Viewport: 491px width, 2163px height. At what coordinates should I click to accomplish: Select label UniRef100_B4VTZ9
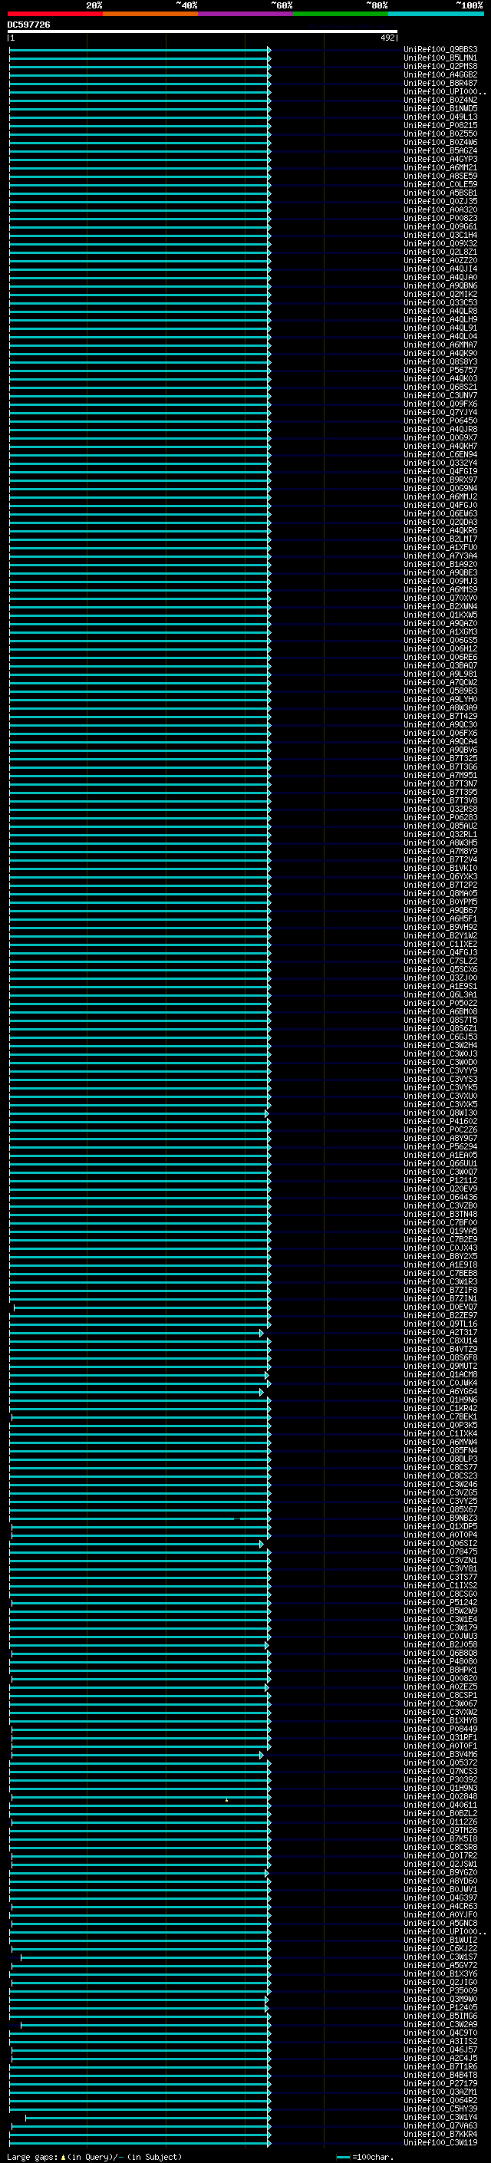tap(440, 1350)
